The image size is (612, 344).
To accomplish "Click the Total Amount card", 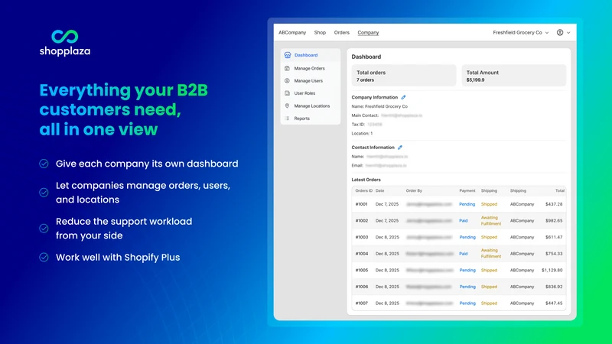I will (513, 76).
